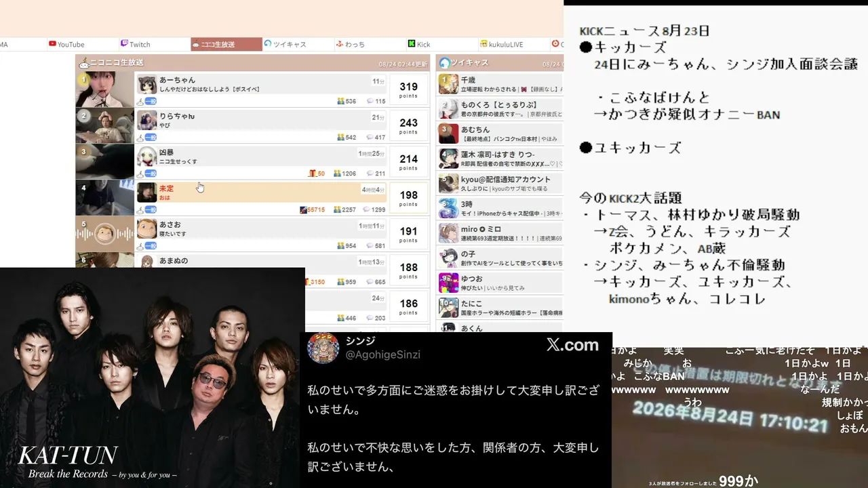The image size is (868, 488).
Task: Click the 243 points box
Action: click(409, 126)
